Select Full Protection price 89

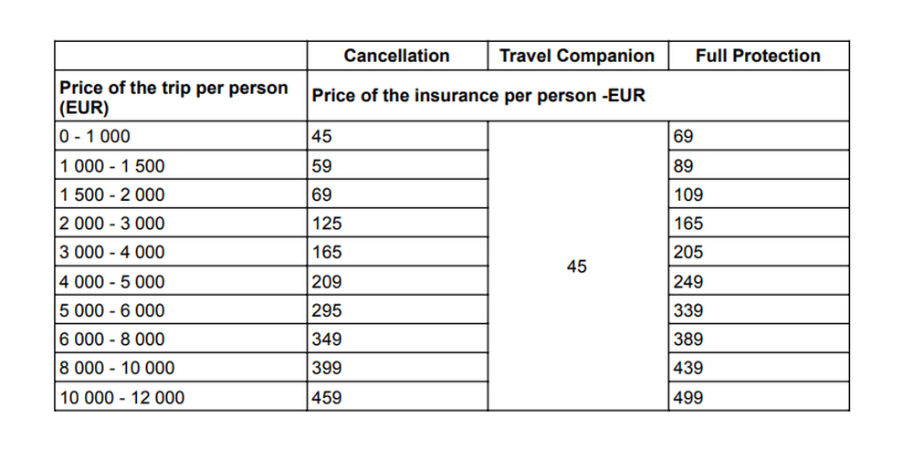coord(683,166)
